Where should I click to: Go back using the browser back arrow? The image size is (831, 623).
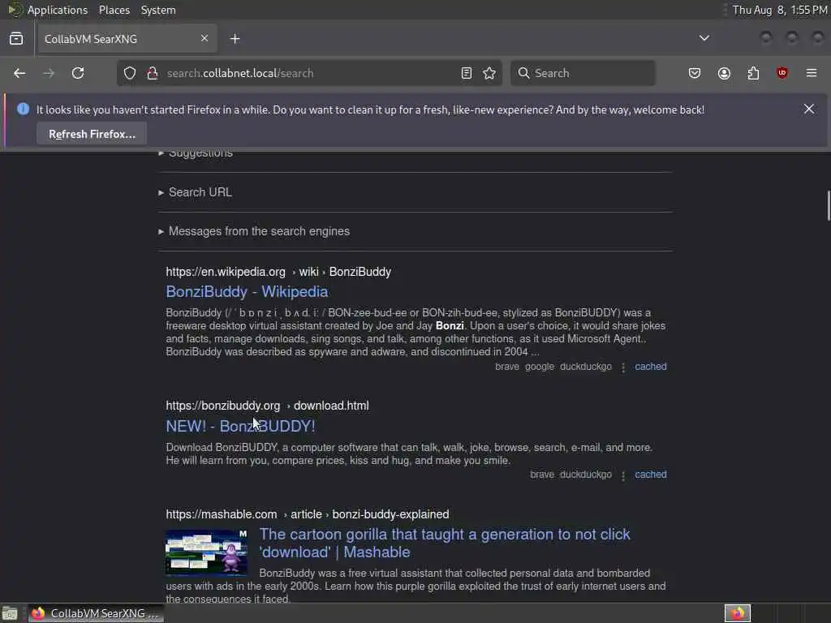pos(19,73)
